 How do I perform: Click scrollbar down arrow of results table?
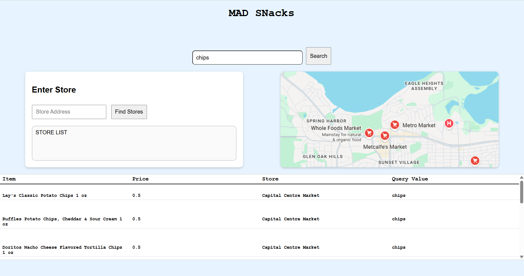click(522, 257)
